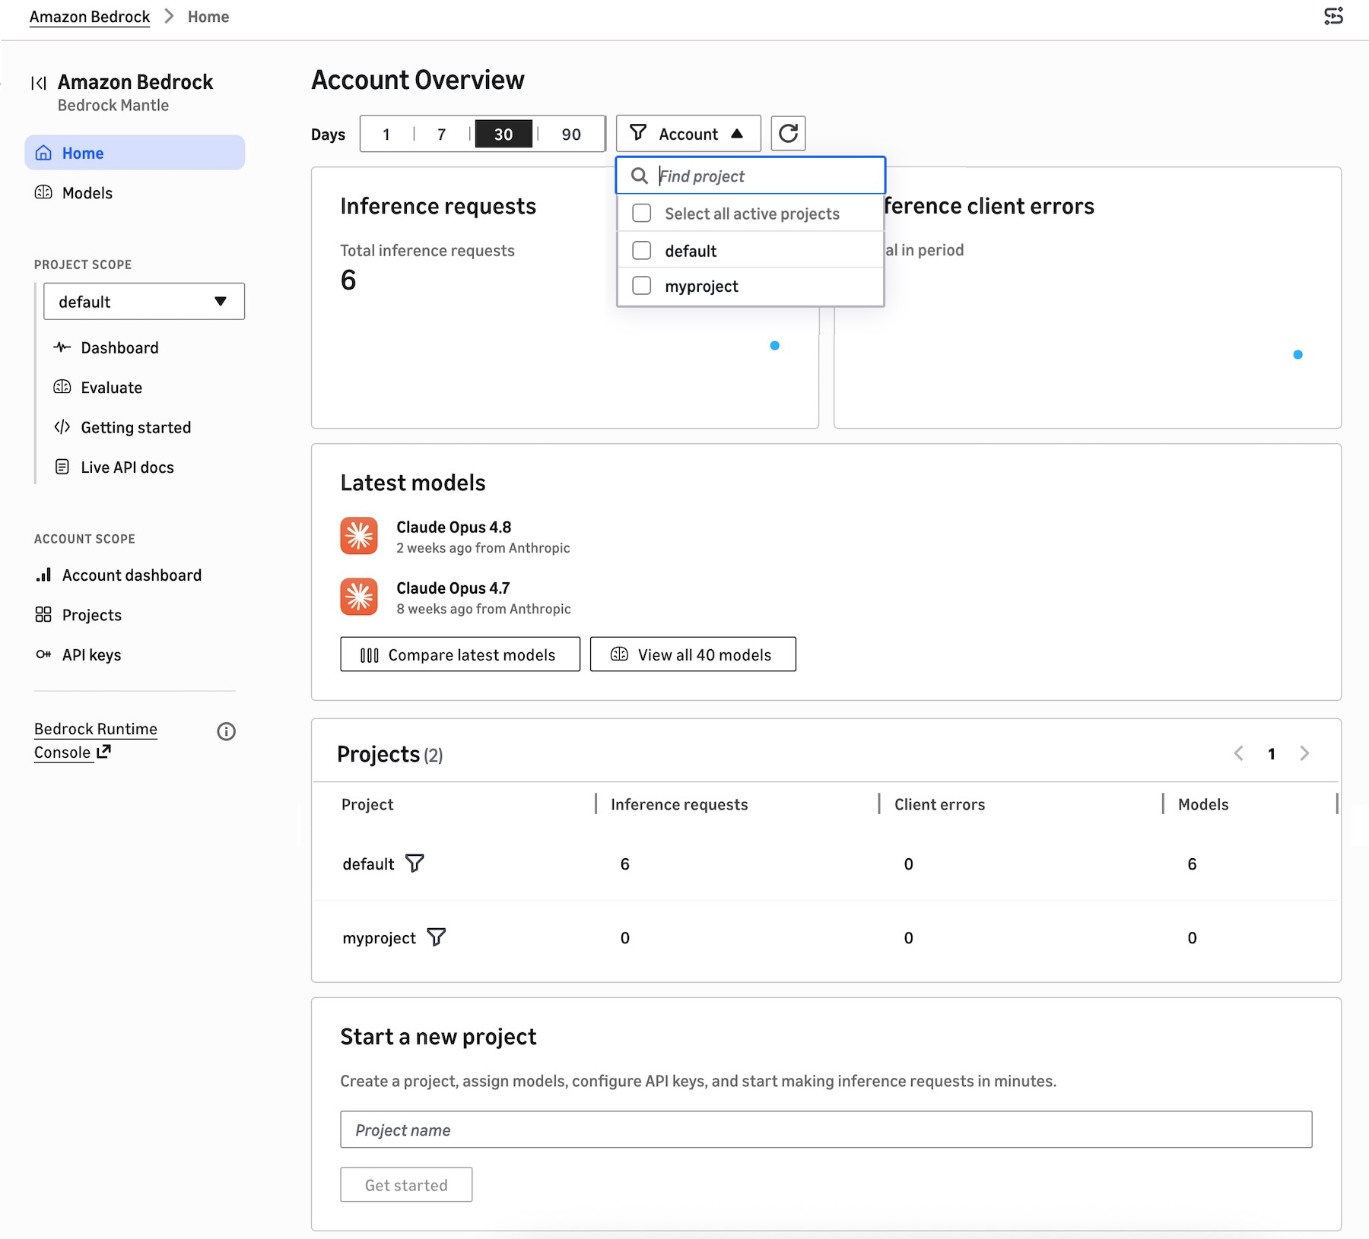This screenshot has width=1369, height=1239.
Task: Click the external link icon after Console
Action: click(x=103, y=752)
